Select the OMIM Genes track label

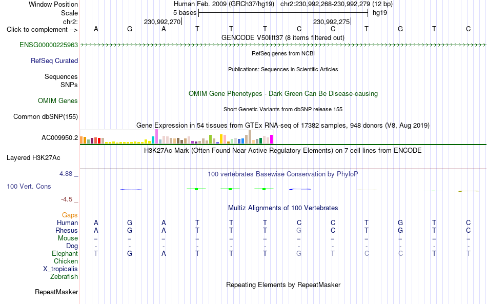coord(57,100)
